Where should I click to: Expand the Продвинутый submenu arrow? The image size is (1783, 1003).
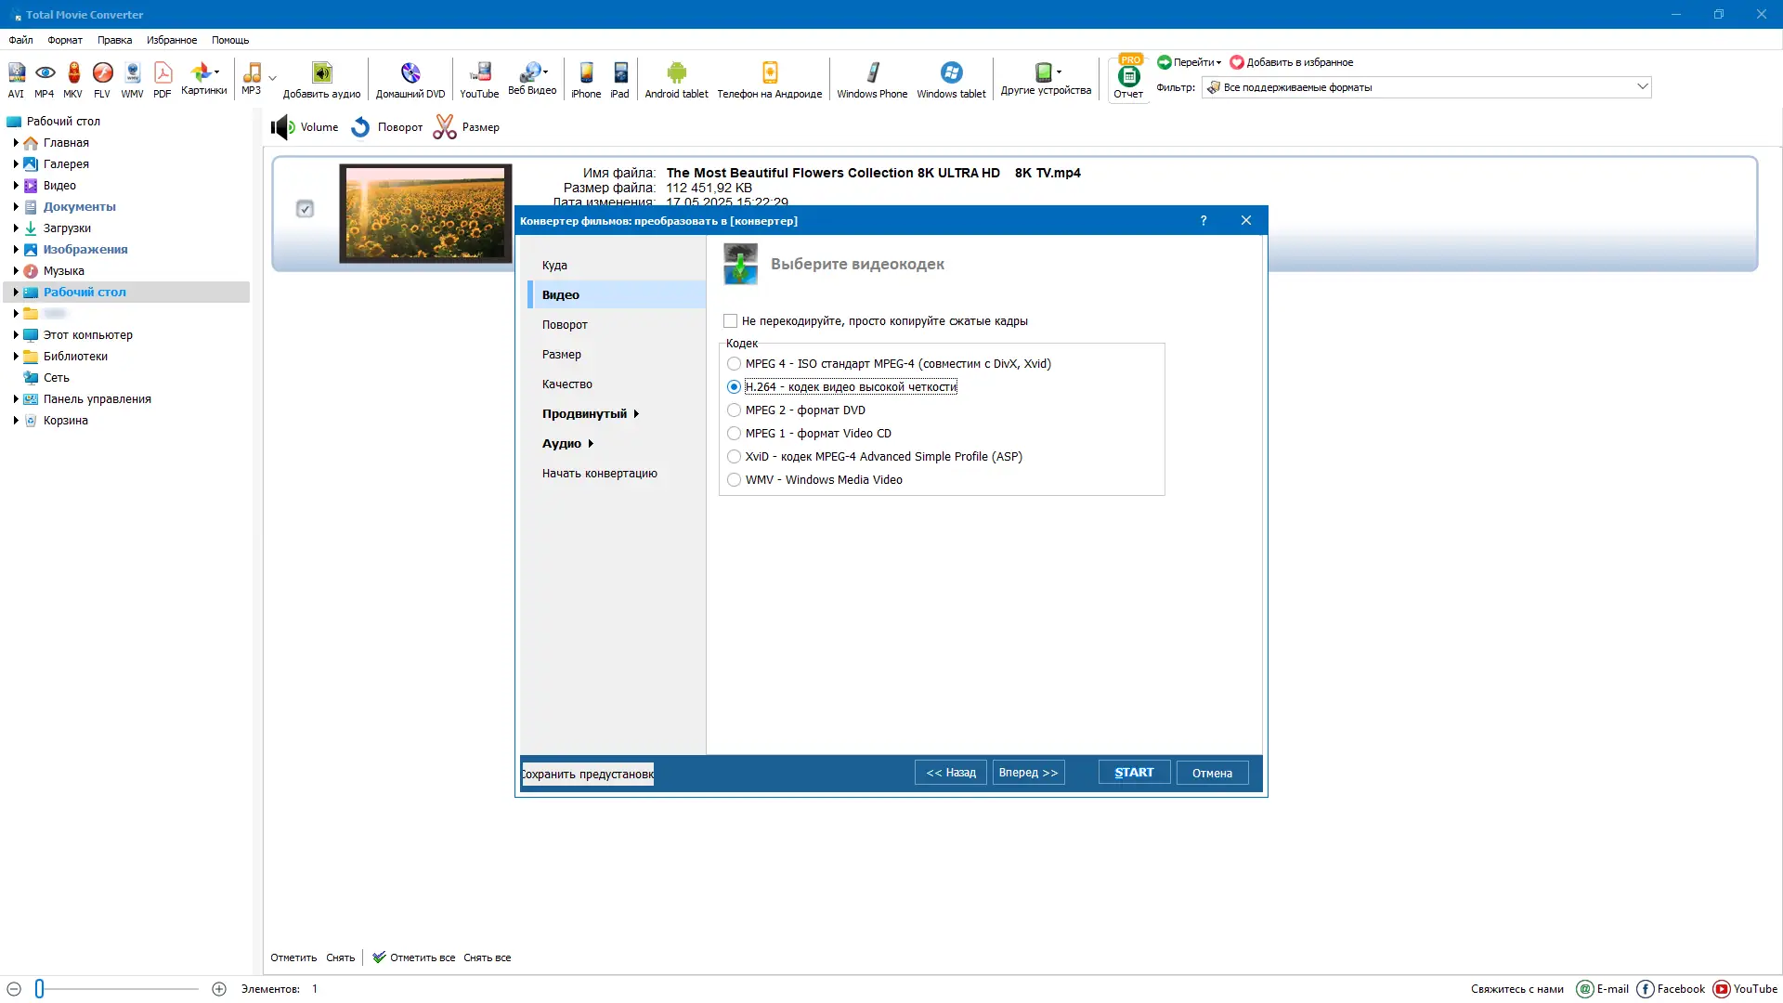(636, 414)
